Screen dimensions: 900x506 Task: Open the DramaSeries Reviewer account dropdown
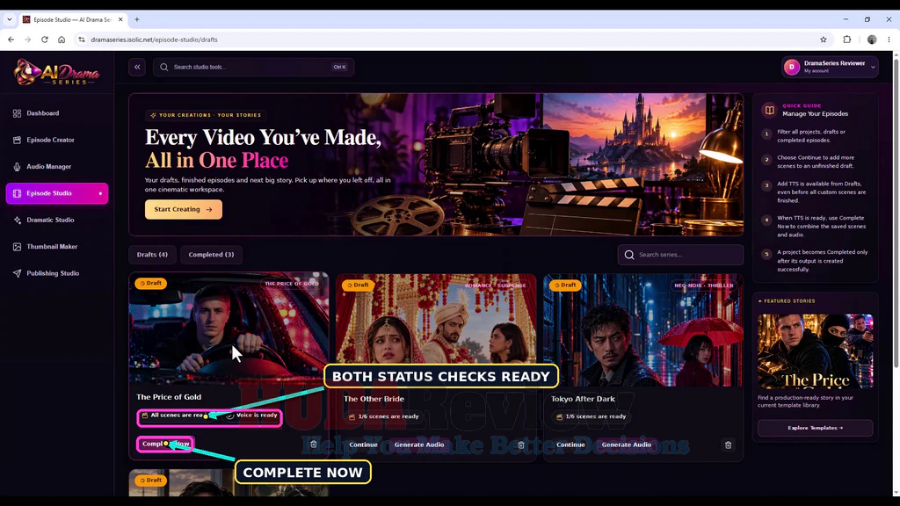coord(830,67)
